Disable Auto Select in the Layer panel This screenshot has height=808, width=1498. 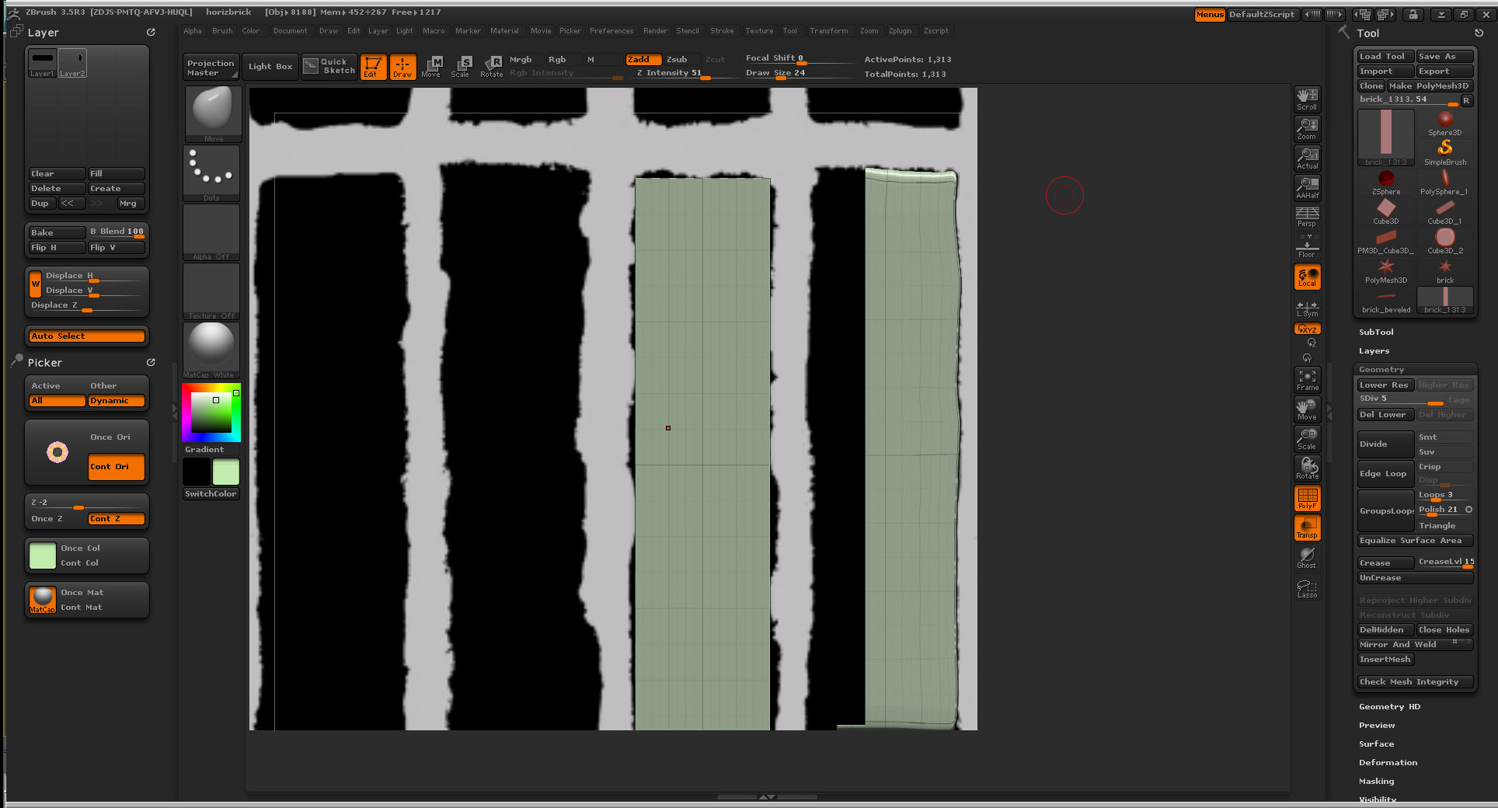pos(86,336)
